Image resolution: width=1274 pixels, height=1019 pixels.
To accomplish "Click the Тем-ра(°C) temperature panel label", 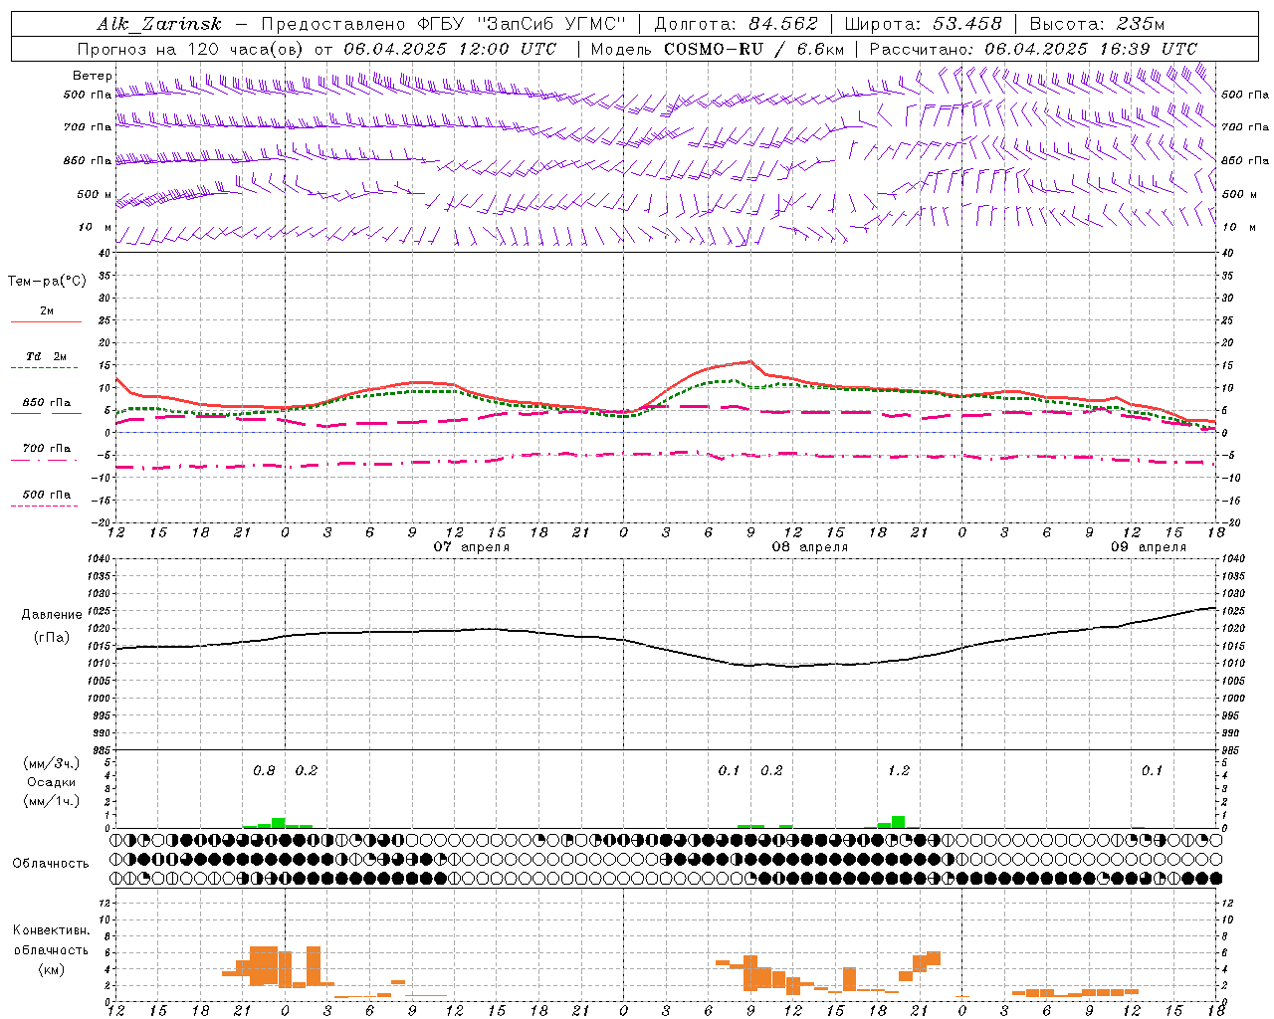I will pyautogui.click(x=47, y=282).
